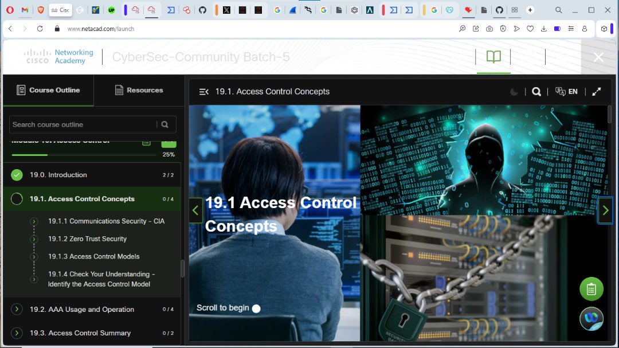Image resolution: width=619 pixels, height=348 pixels.
Task: Open 19.1.3 Access Control Models lesson
Action: pyautogui.click(x=93, y=256)
